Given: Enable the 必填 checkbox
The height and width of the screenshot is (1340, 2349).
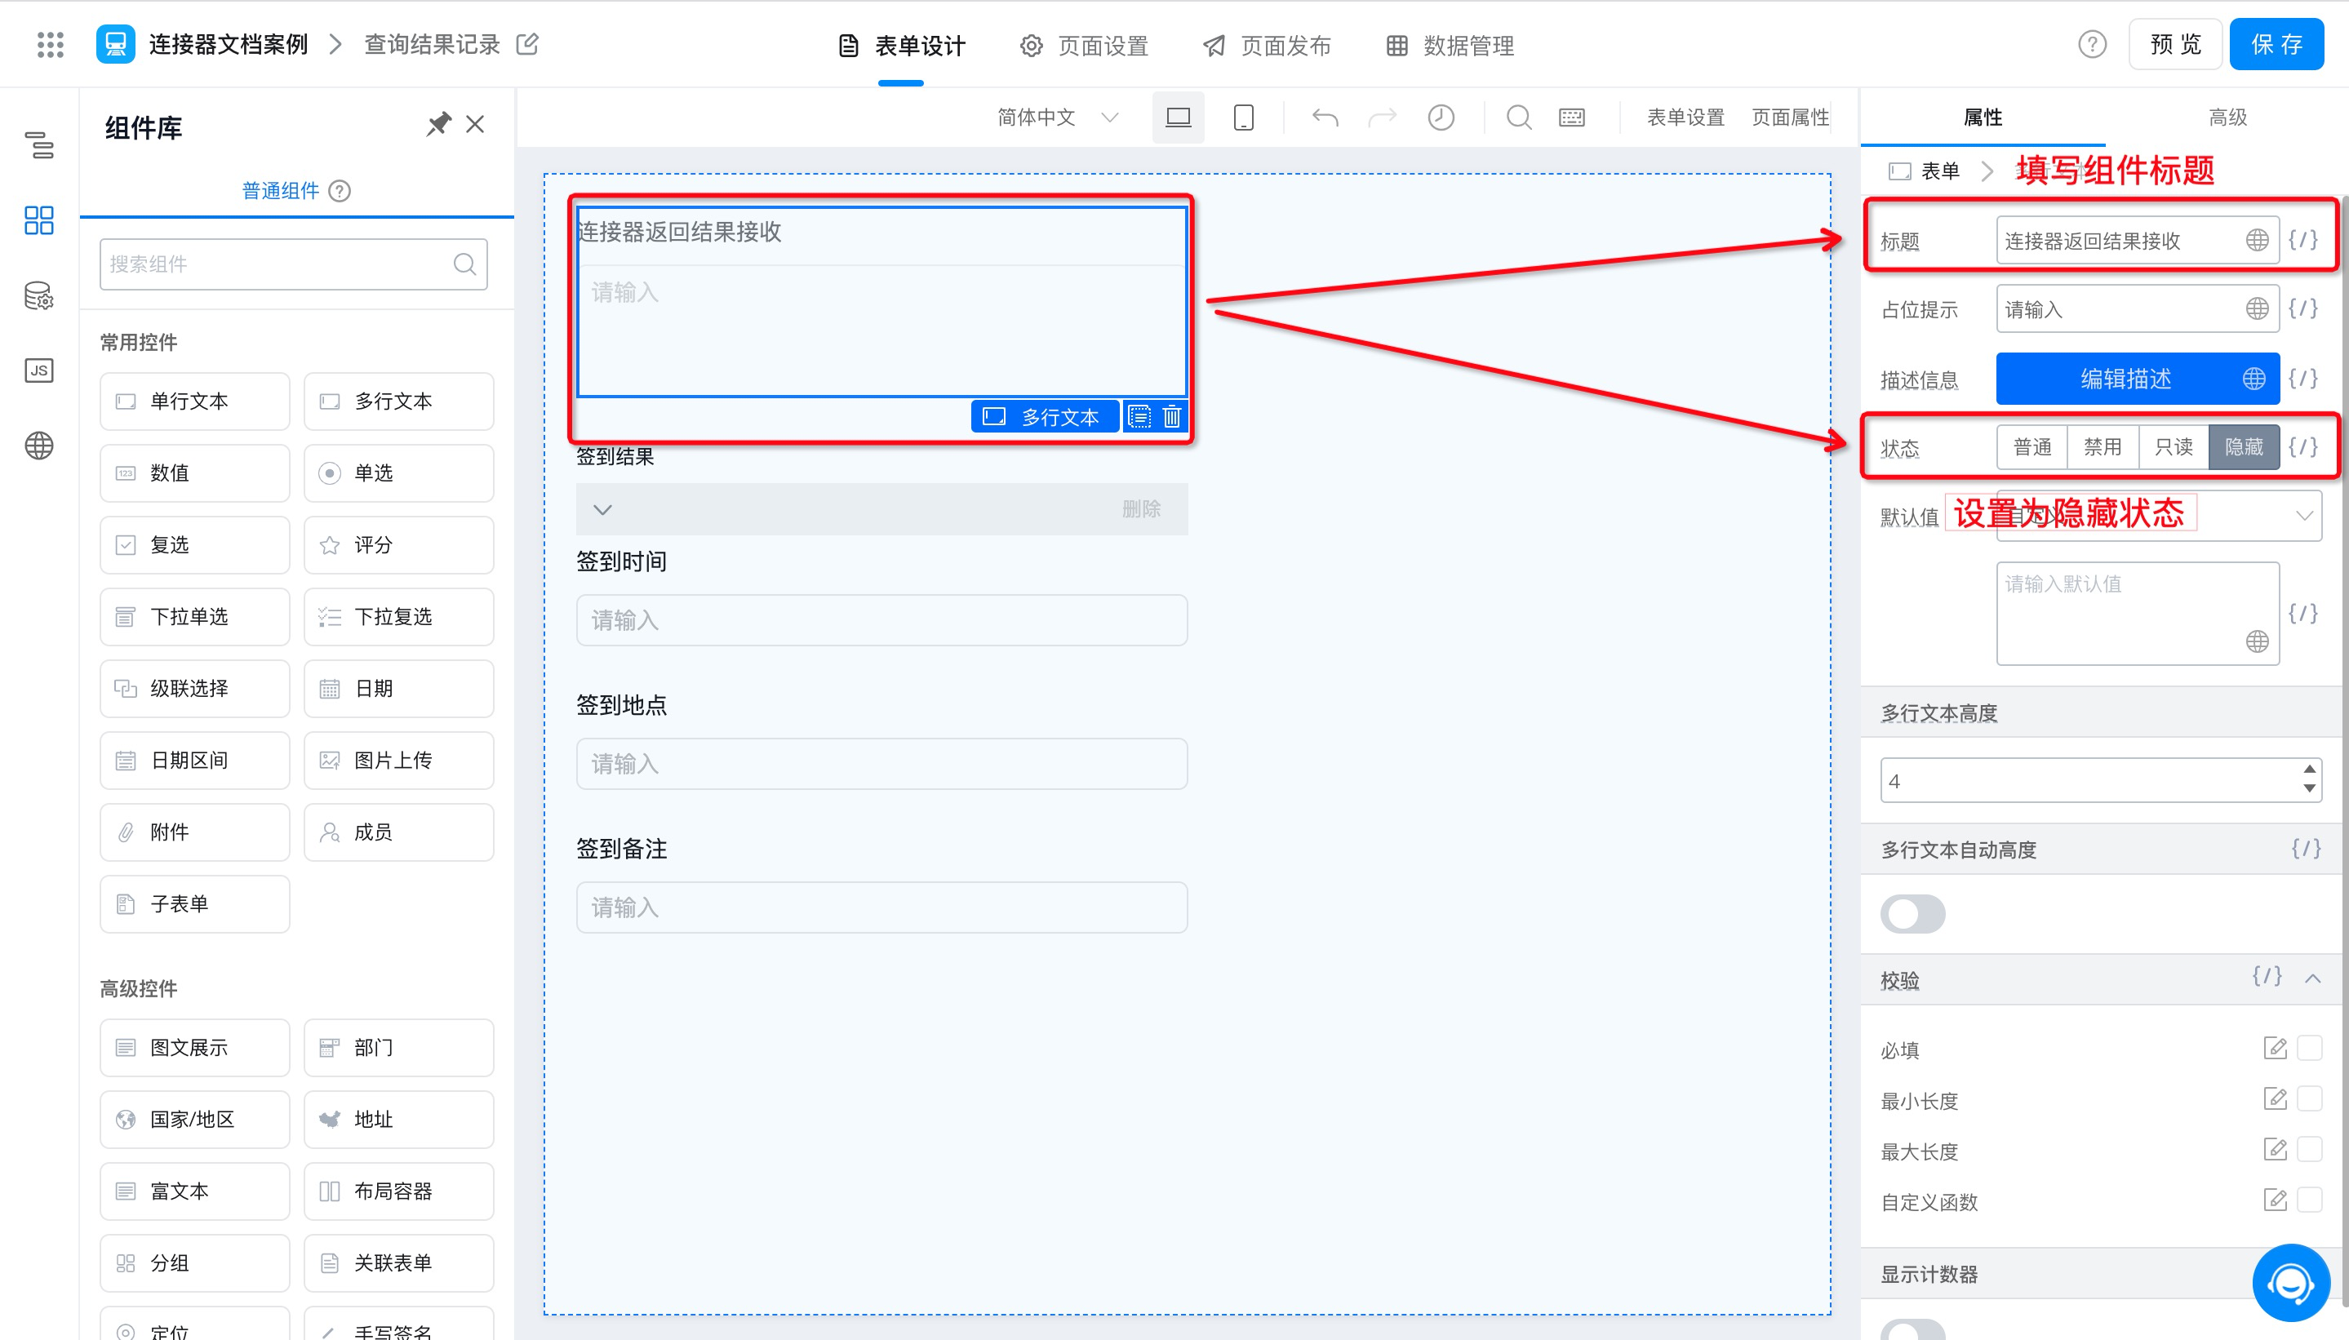Looking at the screenshot, I should (x=2310, y=1047).
